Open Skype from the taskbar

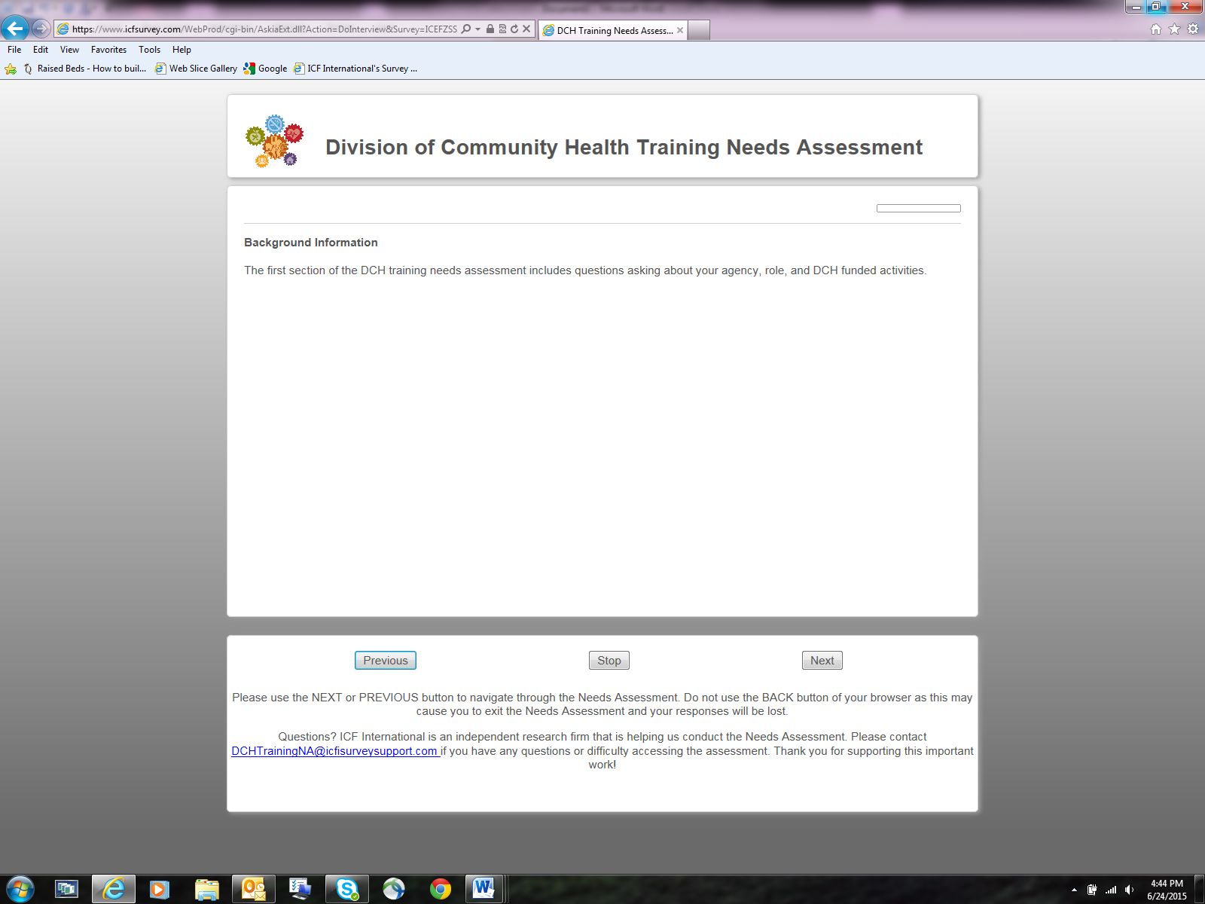pyautogui.click(x=347, y=889)
